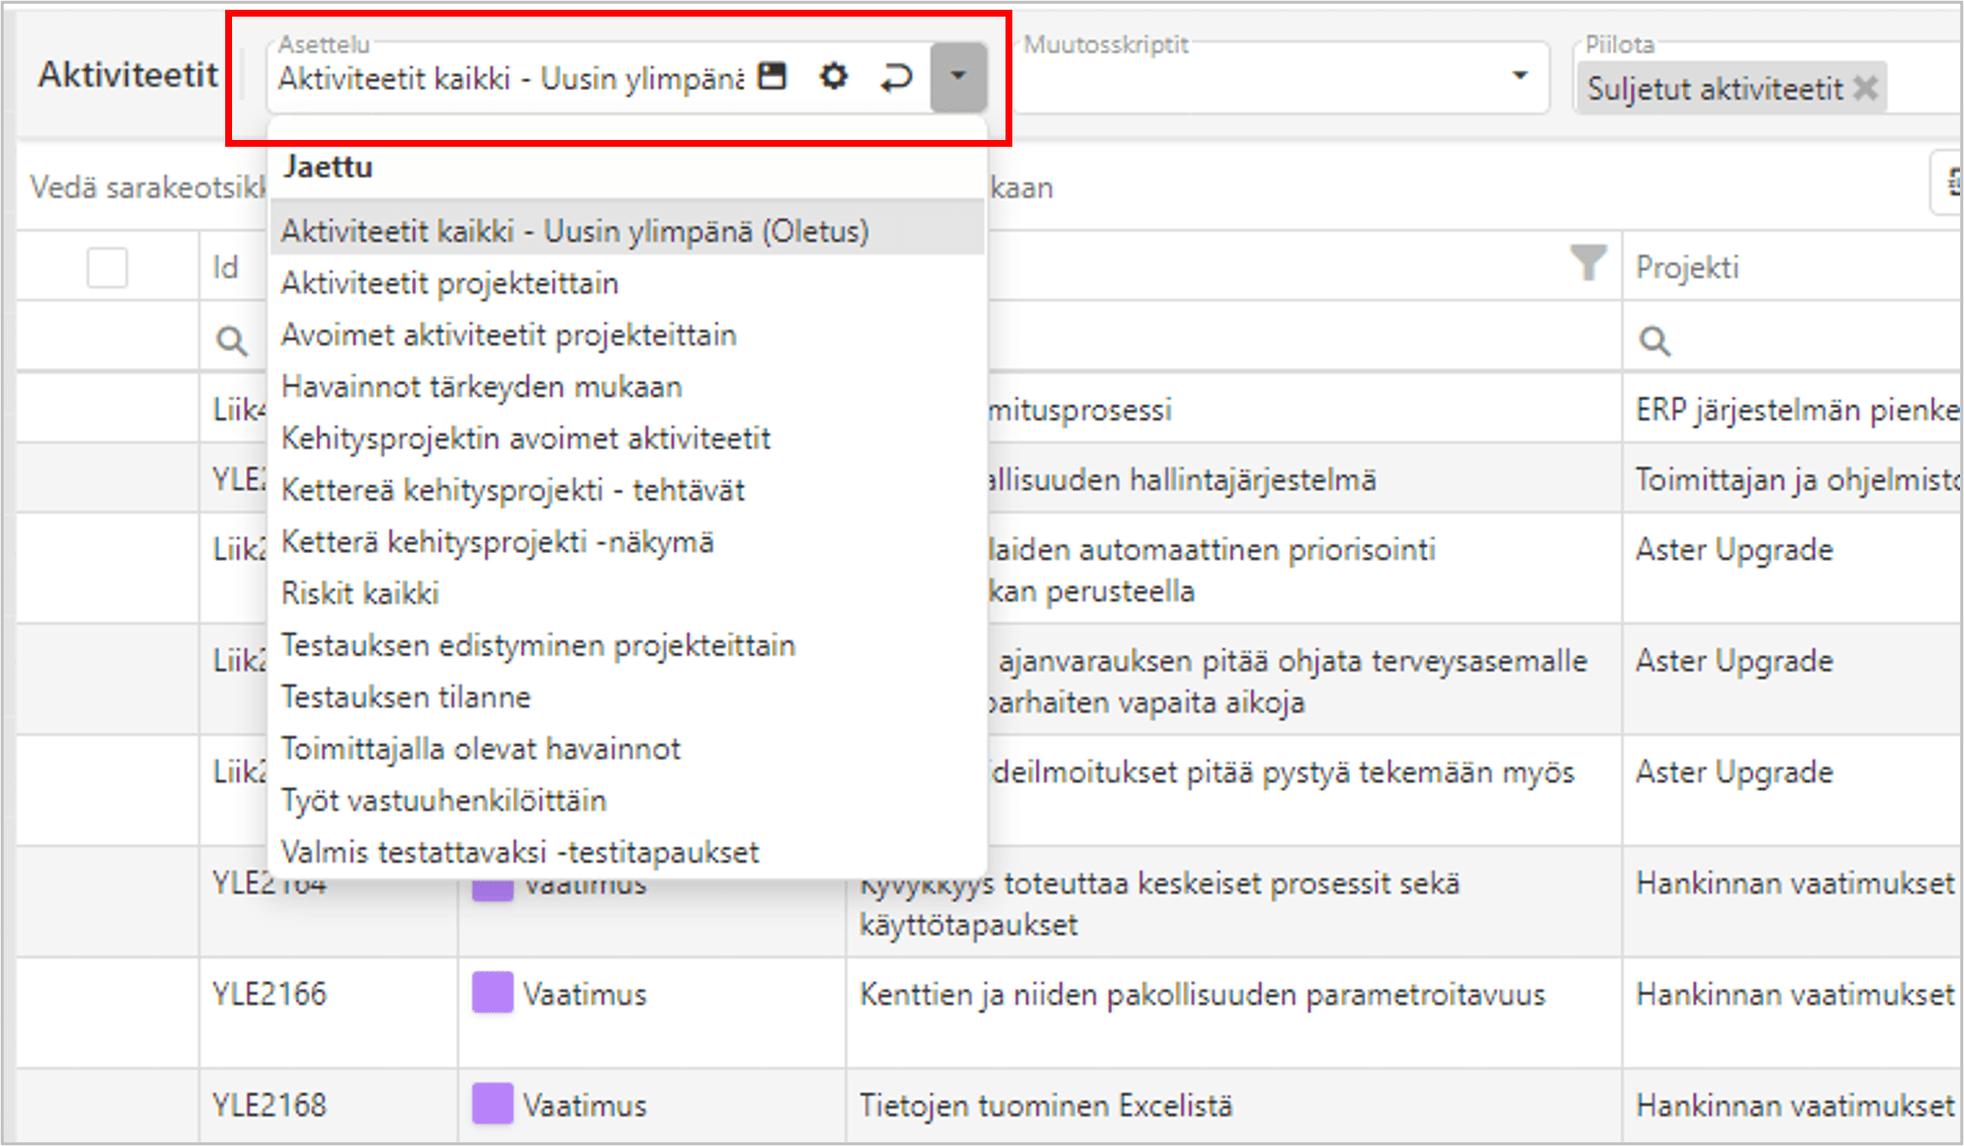Viewport: 1964px width, 1146px height.
Task: Click the purple Vaatimus swatch for YLE2166
Action: pos(492,993)
